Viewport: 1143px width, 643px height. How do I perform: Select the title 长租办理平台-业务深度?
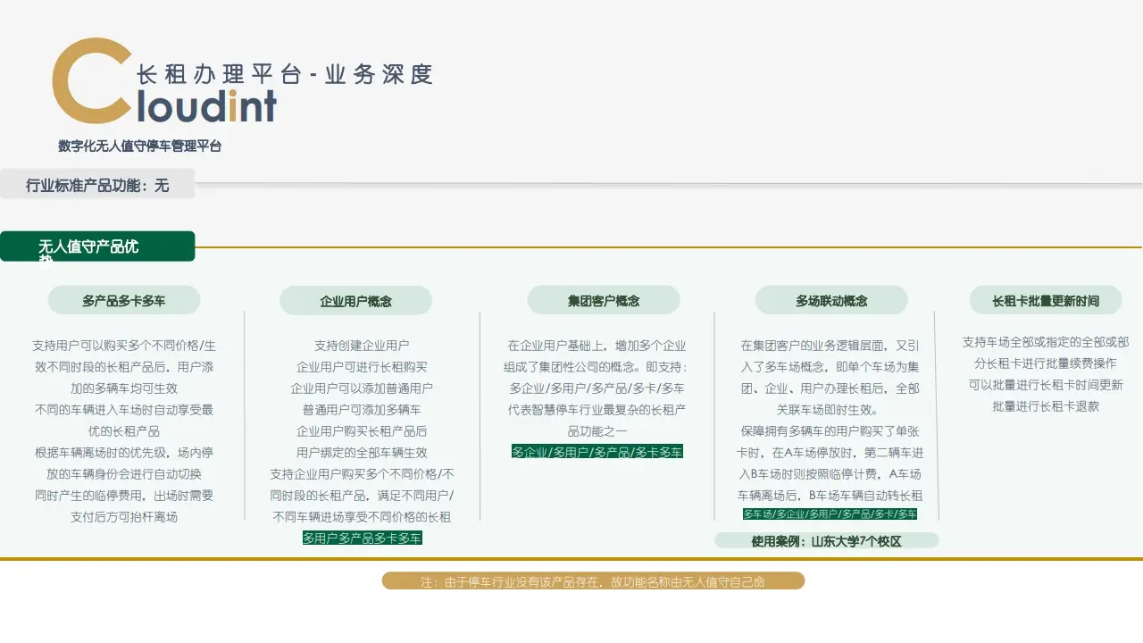pyautogui.click(x=285, y=75)
